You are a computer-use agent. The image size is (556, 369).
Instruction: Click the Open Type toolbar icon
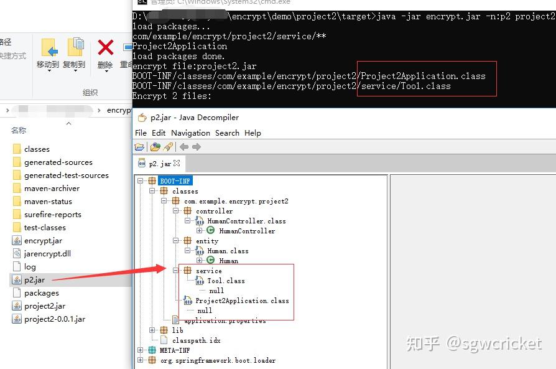155,147
